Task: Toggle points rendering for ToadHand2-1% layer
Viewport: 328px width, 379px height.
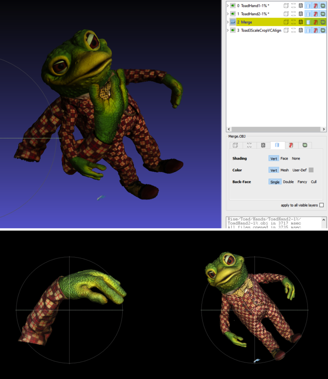Action: coord(293,14)
